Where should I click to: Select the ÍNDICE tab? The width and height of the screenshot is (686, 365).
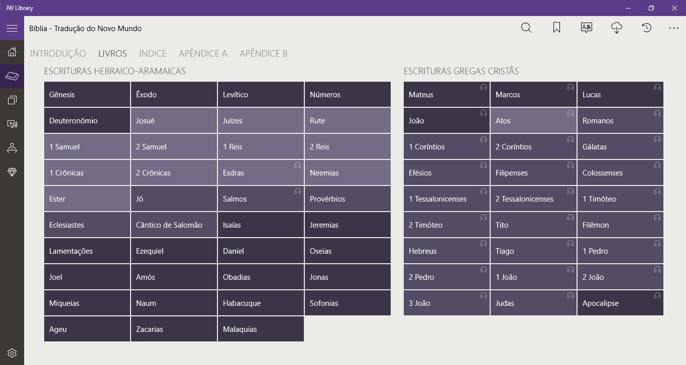pos(153,54)
